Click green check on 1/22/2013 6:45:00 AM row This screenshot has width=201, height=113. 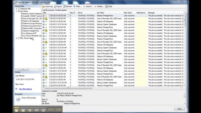tap(46, 85)
